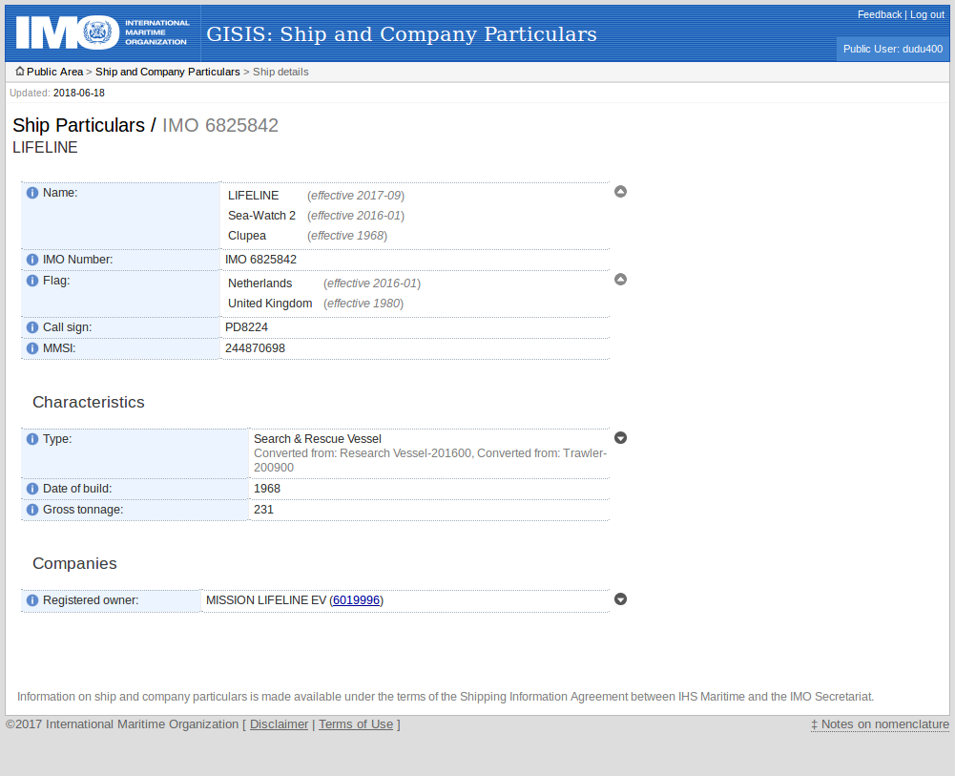The height and width of the screenshot is (776, 955).
Task: Click the IMO logo in the header
Action: pos(102,32)
